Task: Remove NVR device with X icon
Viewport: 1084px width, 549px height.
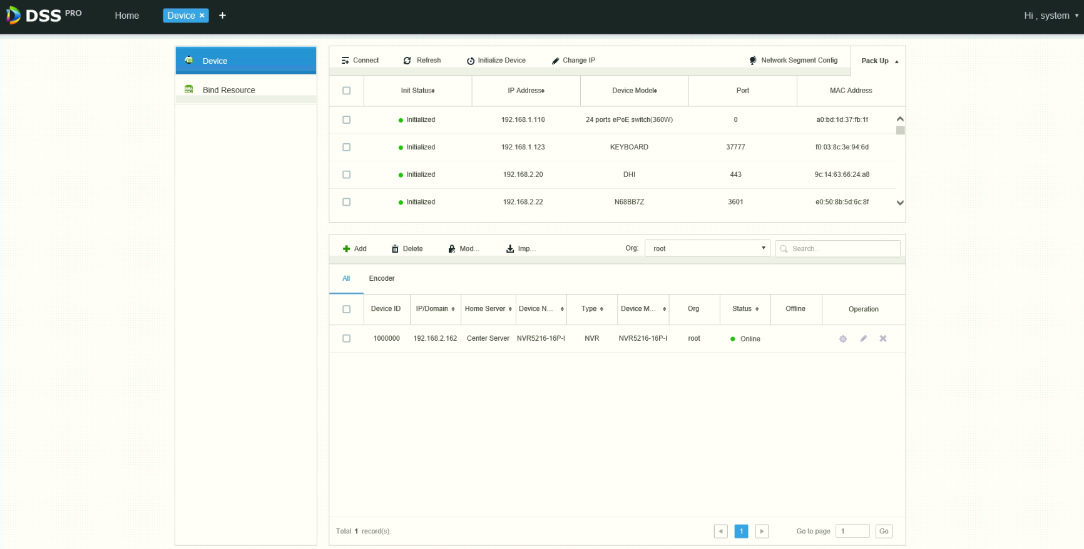Action: coord(883,338)
